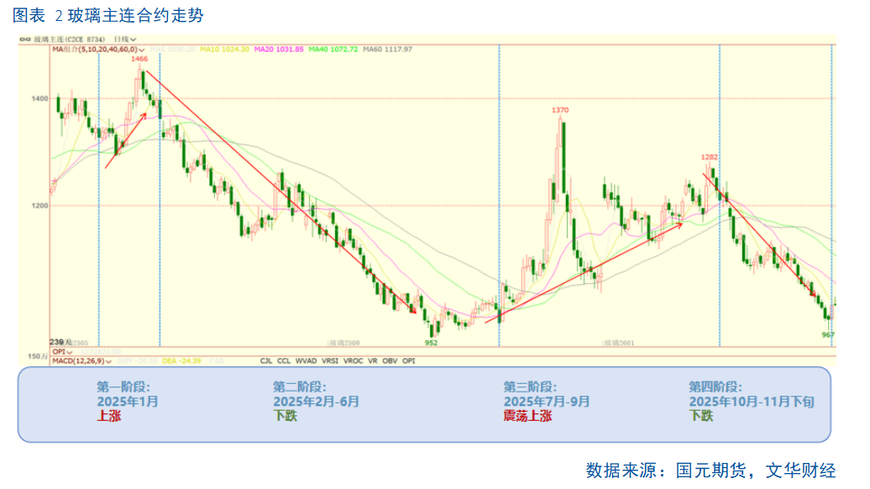This screenshot has width=870, height=489.
Task: Click the 967 low price label
Action: (828, 335)
